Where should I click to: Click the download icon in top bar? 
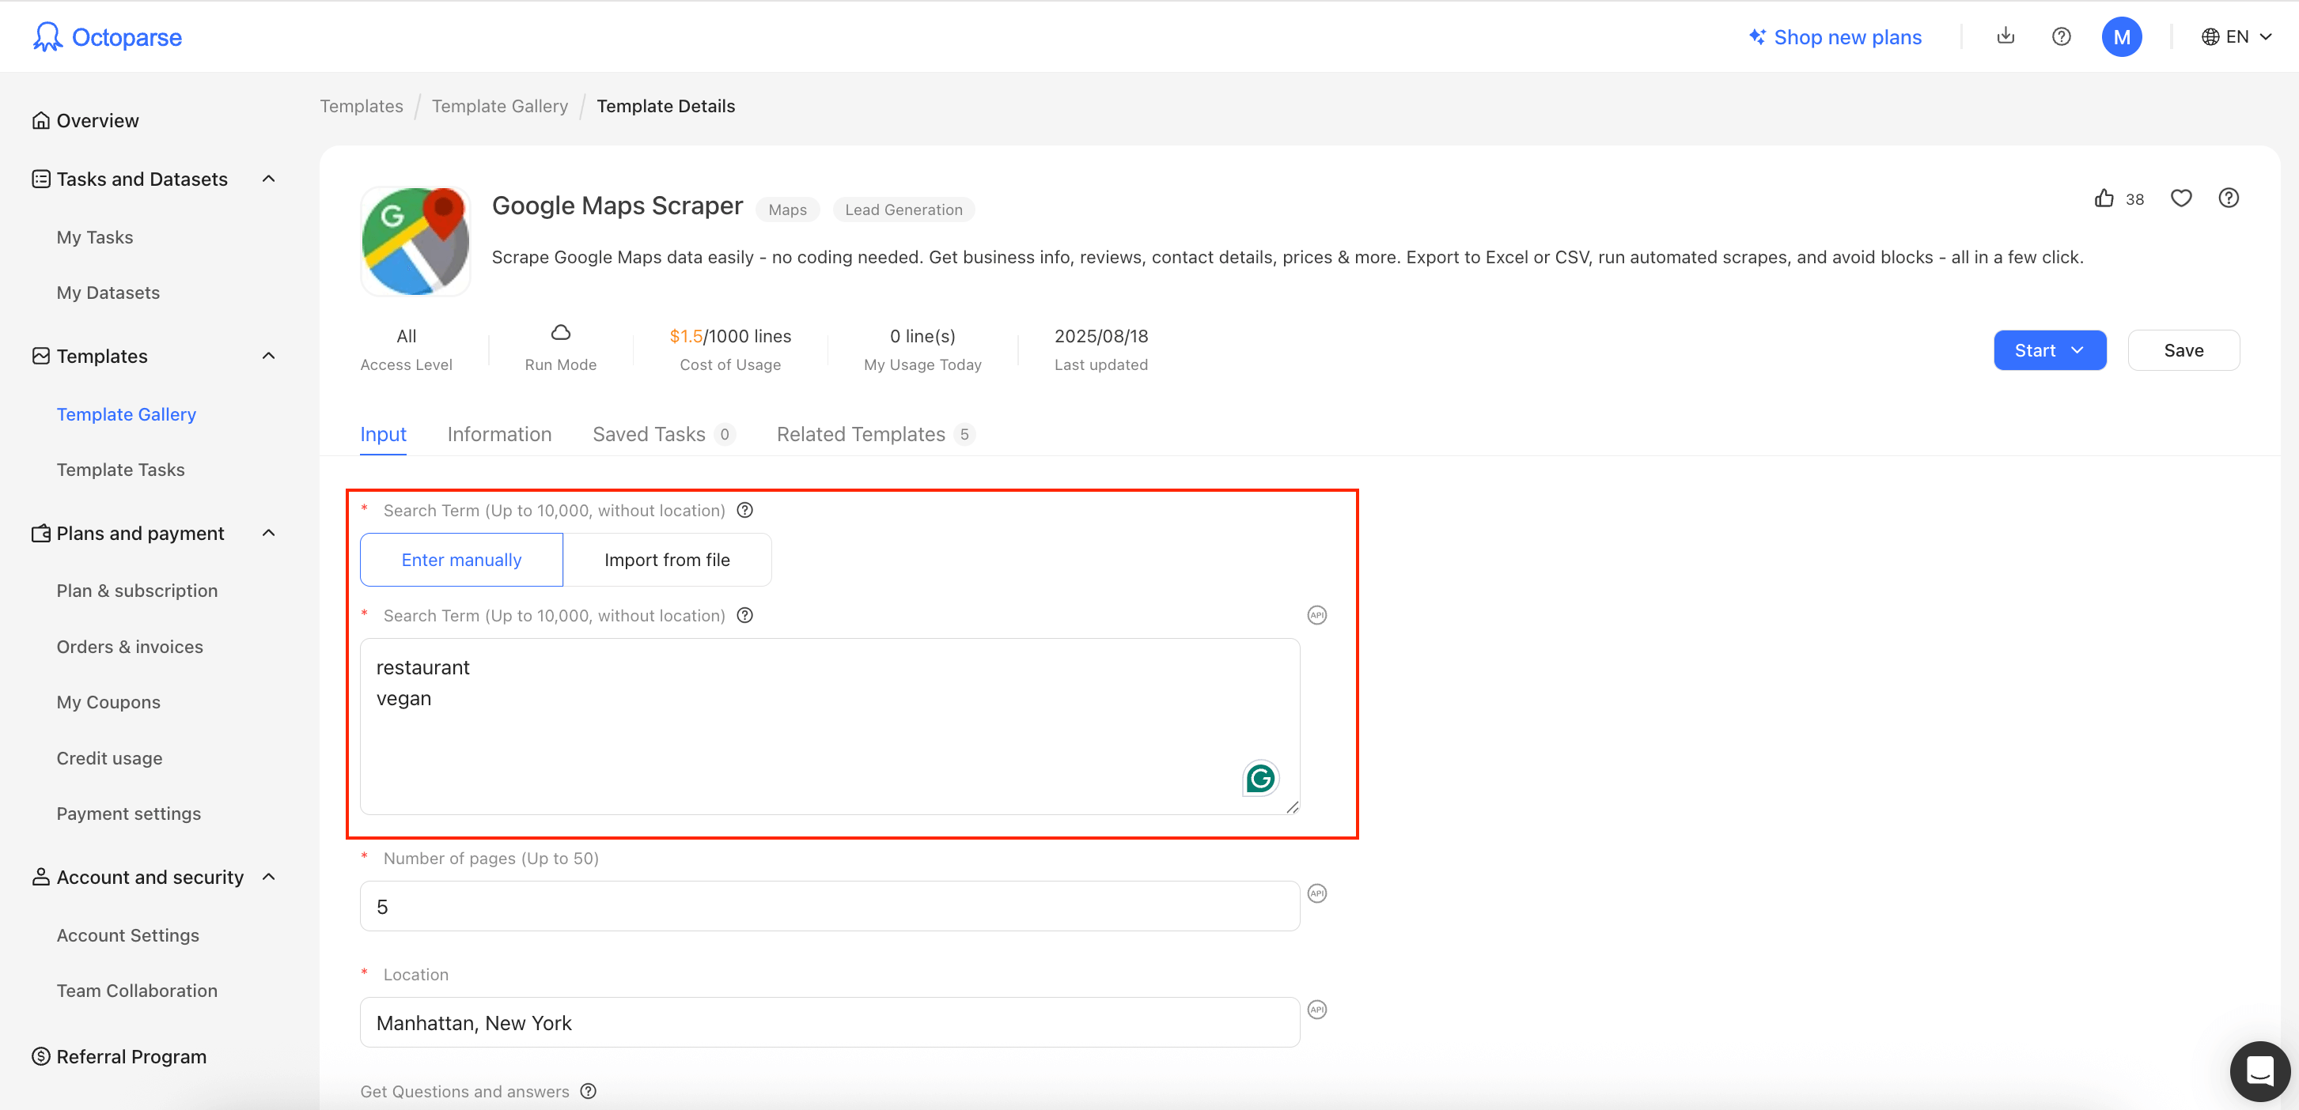coord(2005,36)
